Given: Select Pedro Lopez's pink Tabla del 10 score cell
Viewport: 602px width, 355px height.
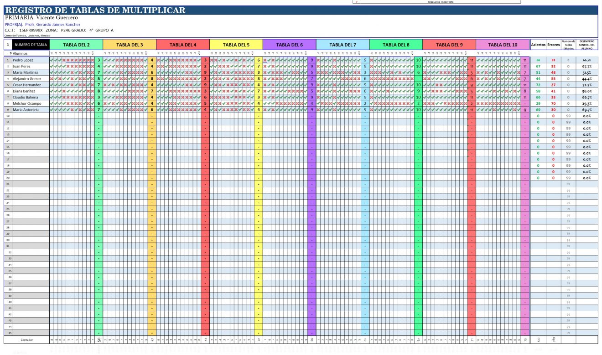Looking at the screenshot, I should pos(525,60).
